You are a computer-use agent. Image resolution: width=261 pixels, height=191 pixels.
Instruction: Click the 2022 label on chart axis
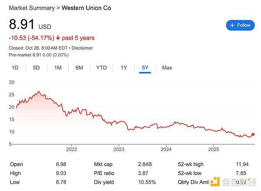(x=72, y=150)
